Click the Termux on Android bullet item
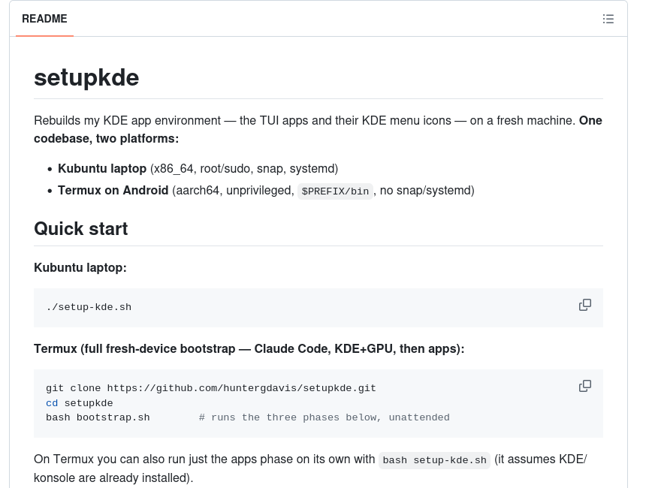Screen dimensions: 646x488 tap(266, 191)
